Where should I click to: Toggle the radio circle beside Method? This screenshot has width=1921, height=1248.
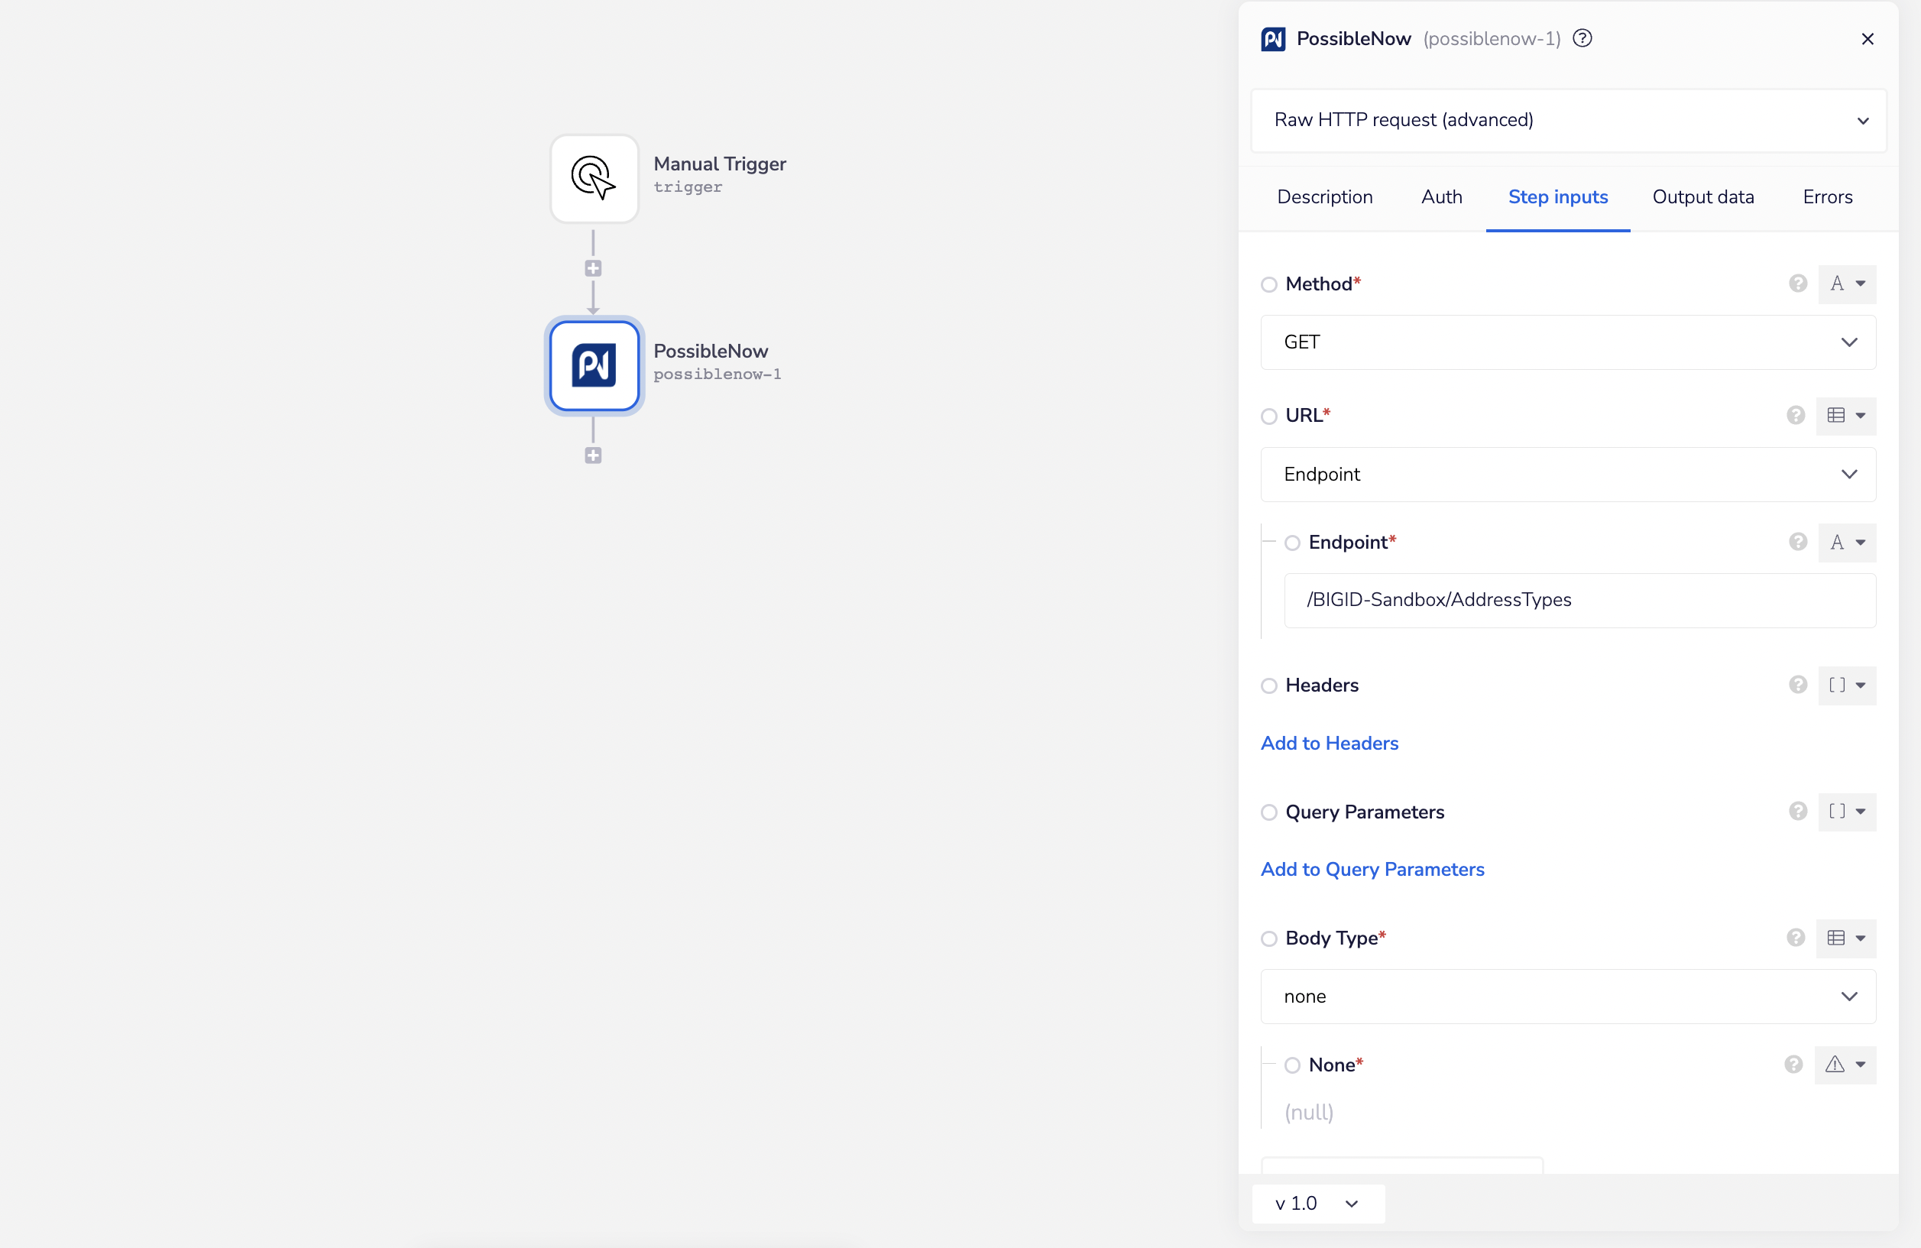tap(1269, 285)
